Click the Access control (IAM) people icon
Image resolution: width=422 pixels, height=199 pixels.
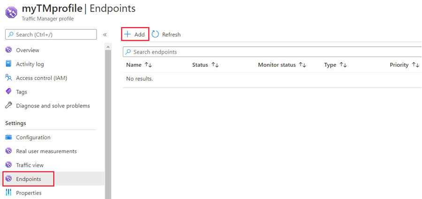(8, 78)
